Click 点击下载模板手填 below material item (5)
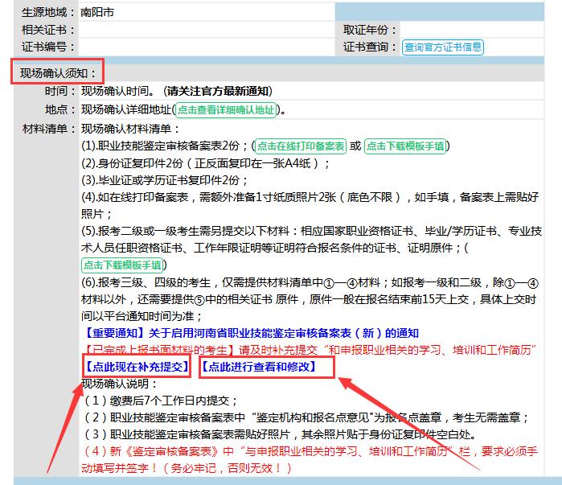Image resolution: width=562 pixels, height=485 pixels. point(123,264)
